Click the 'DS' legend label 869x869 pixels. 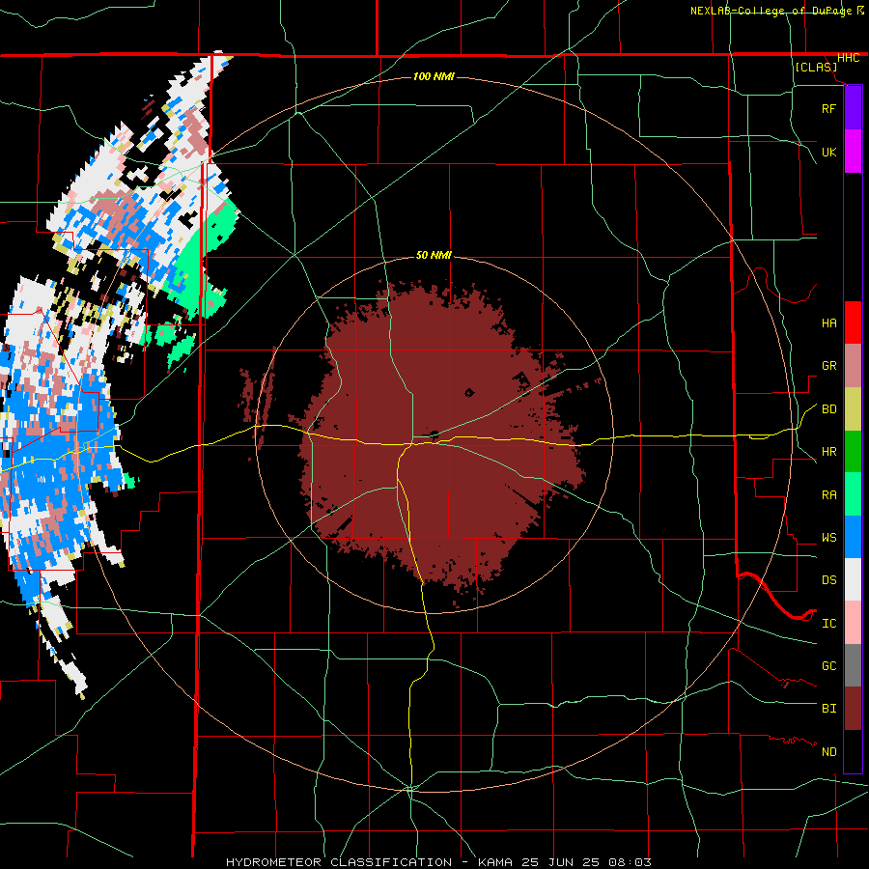[828, 580]
